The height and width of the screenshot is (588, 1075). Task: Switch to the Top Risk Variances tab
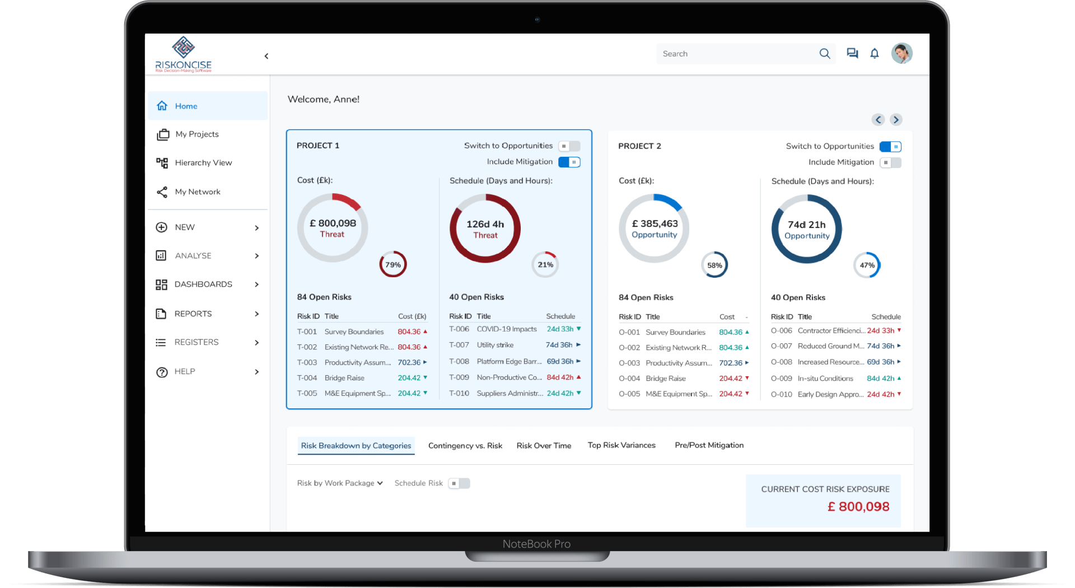(621, 446)
